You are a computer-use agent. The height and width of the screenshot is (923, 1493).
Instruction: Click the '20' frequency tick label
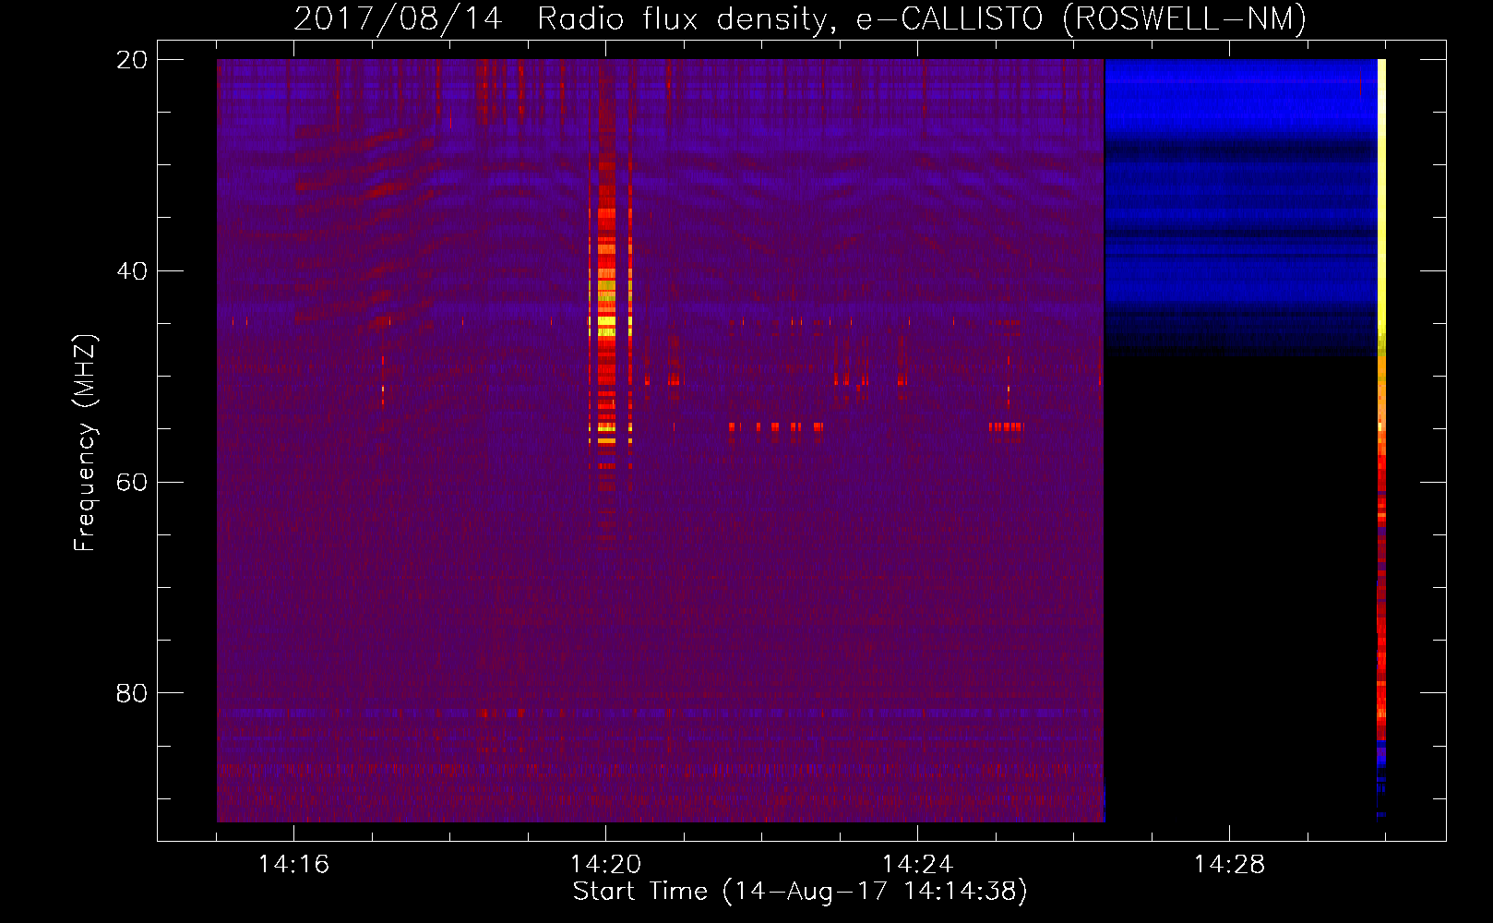[x=132, y=60]
